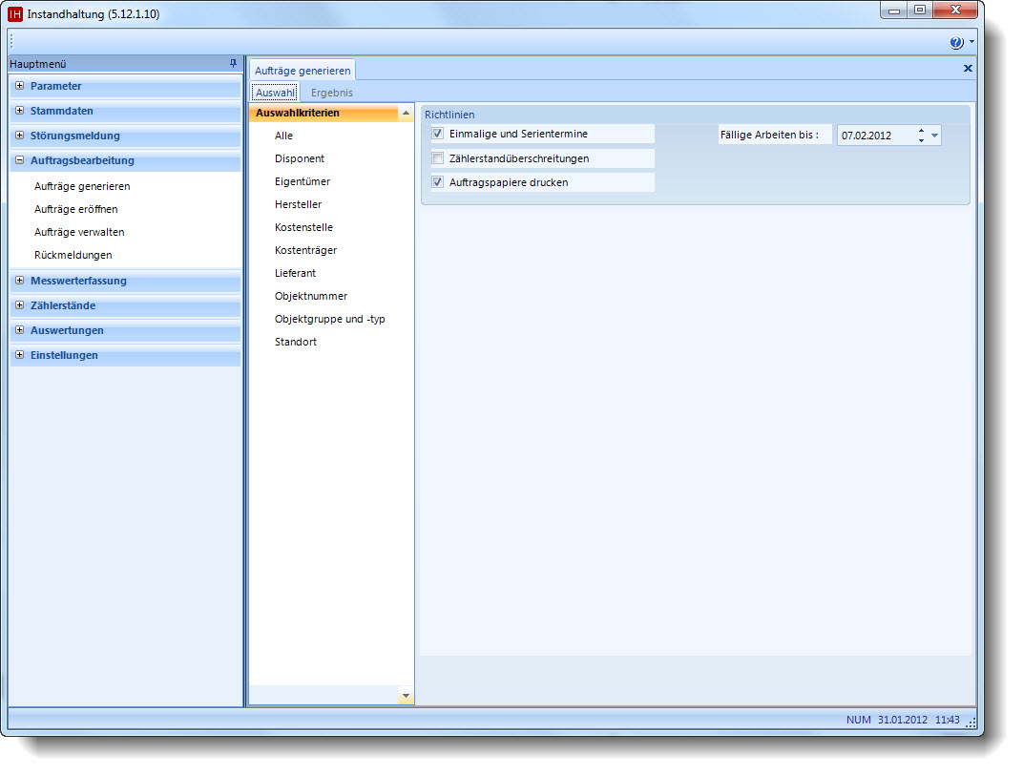Open Rückmeldungen menu entry
Image resolution: width=1023 pixels, height=775 pixels.
(73, 255)
